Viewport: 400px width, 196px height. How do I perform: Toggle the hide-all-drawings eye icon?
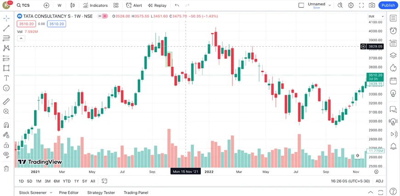coord(6,155)
